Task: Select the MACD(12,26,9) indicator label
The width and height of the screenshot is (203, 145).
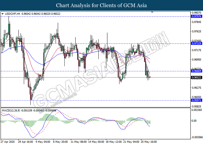Action: pyautogui.click(x=11, y=110)
